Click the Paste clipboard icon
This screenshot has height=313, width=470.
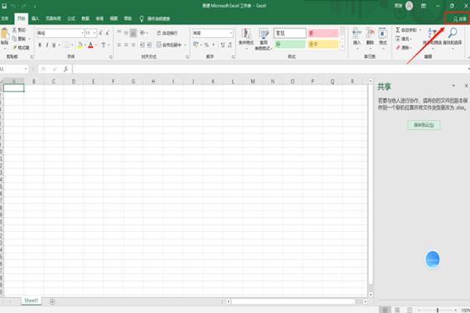pyautogui.click(x=4, y=33)
